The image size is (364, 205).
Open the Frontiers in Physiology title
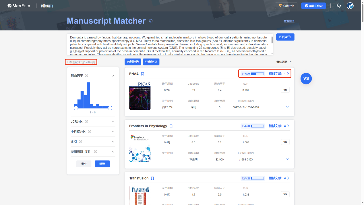[x=148, y=126]
